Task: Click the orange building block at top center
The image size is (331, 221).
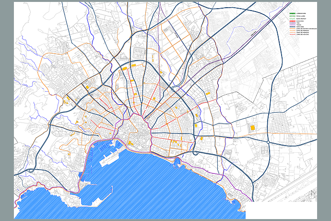Action: (135, 64)
